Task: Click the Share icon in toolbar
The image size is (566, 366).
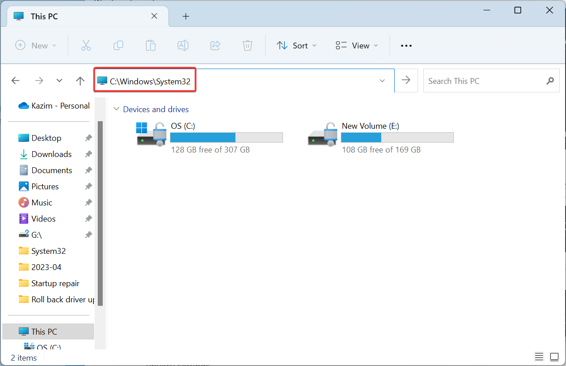Action: point(215,45)
